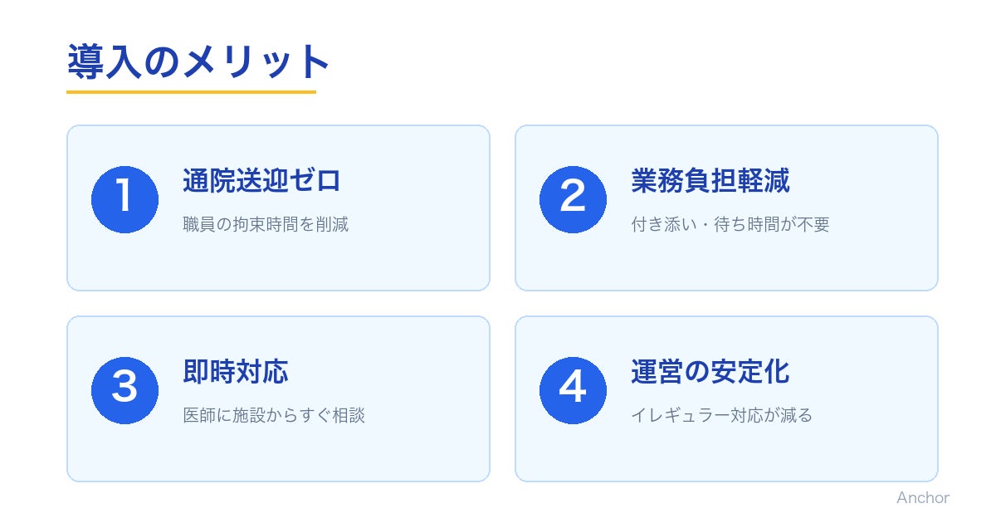This screenshot has height=523, width=996.
Task: Click the 即時対応 heading
Action: (x=235, y=372)
